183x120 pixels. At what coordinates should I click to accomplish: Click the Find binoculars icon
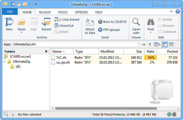point(151,22)
